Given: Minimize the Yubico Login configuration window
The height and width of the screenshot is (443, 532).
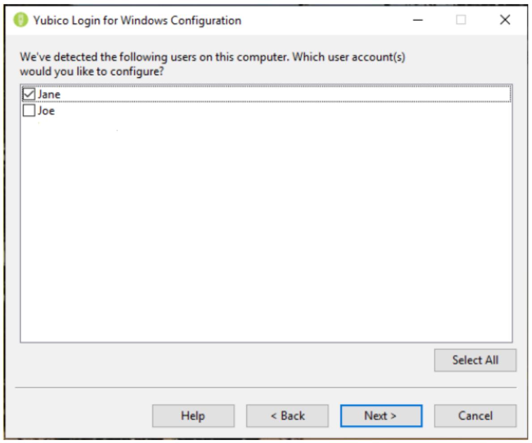Looking at the screenshot, I should pyautogui.click(x=418, y=20).
